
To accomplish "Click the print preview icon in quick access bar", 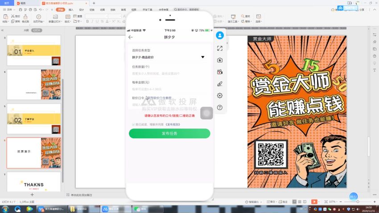I will tap(35, 10).
